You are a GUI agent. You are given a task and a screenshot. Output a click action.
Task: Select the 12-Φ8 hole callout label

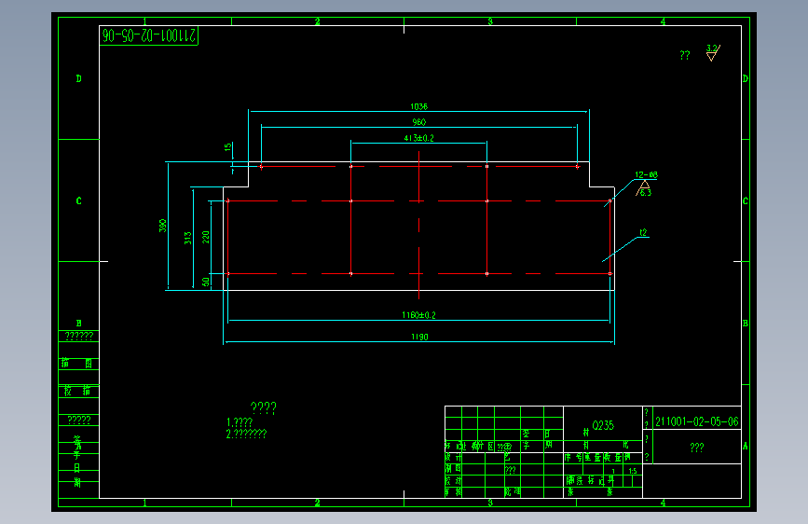[646, 175]
